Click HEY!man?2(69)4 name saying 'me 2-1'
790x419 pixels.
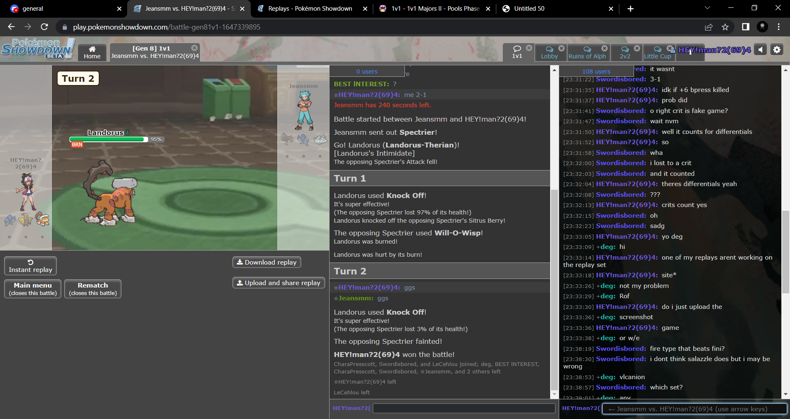[x=369, y=94]
